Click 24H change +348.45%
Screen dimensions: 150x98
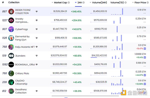coord(76,11)
